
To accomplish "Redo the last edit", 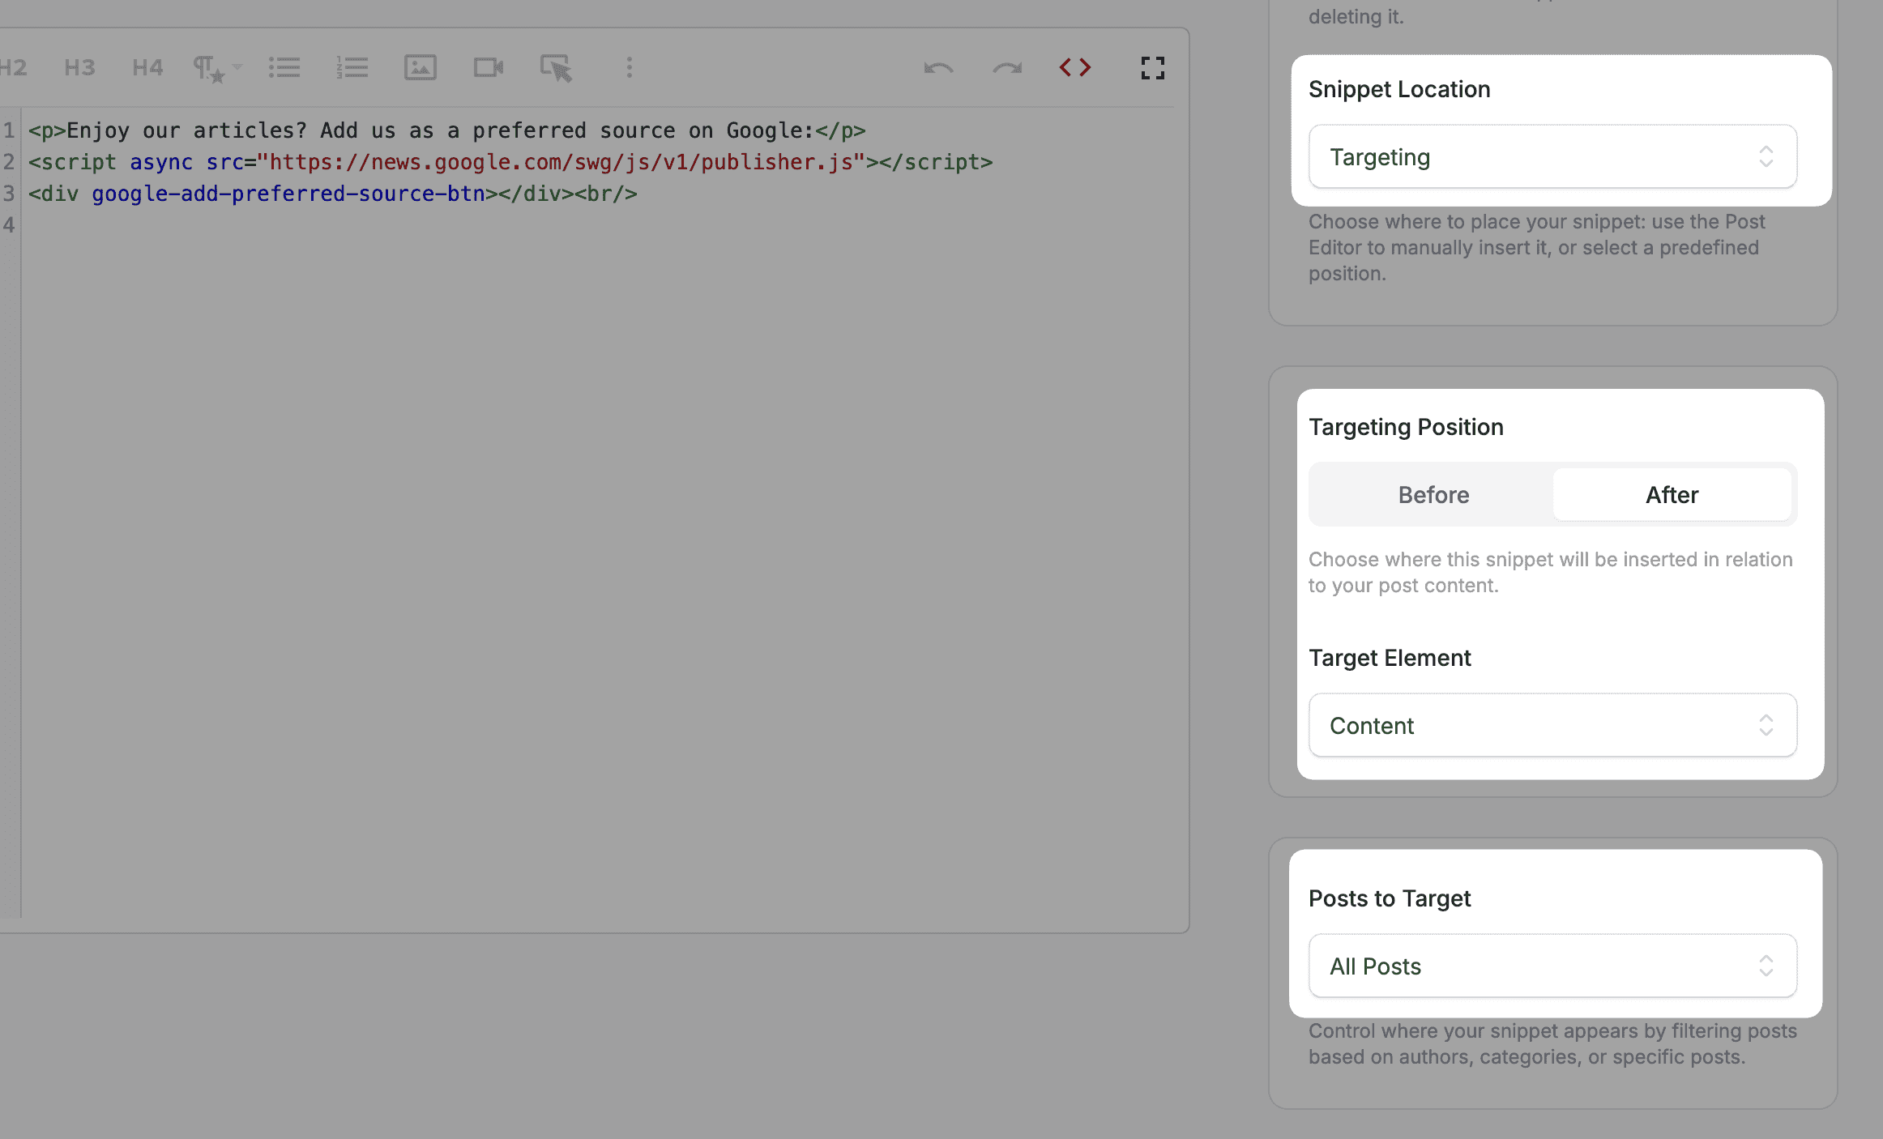I will 1007,68.
